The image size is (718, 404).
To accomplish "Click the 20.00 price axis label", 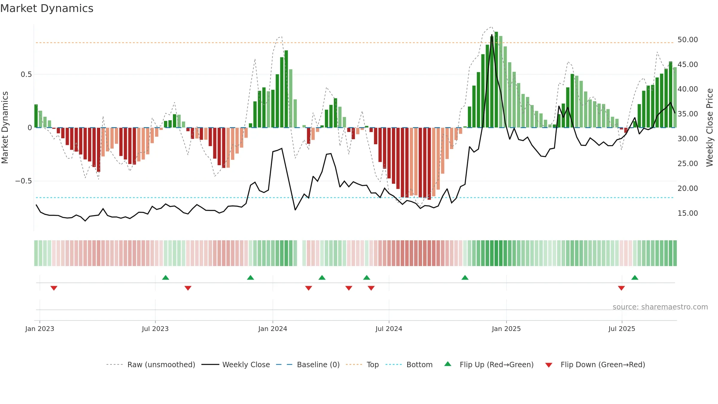I will [687, 188].
